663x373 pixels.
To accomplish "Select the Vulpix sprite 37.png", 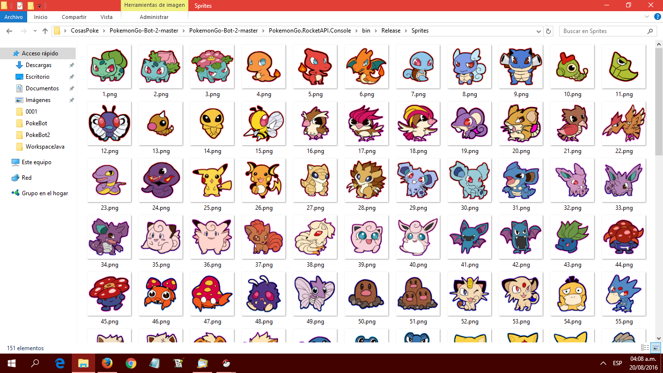I will 264,237.
